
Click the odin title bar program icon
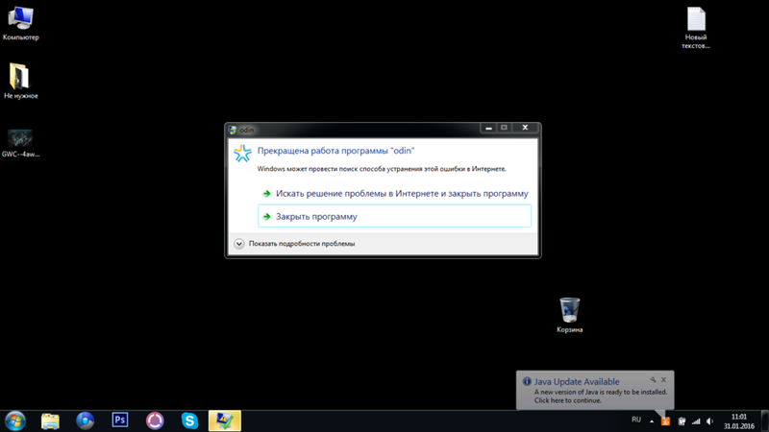233,130
